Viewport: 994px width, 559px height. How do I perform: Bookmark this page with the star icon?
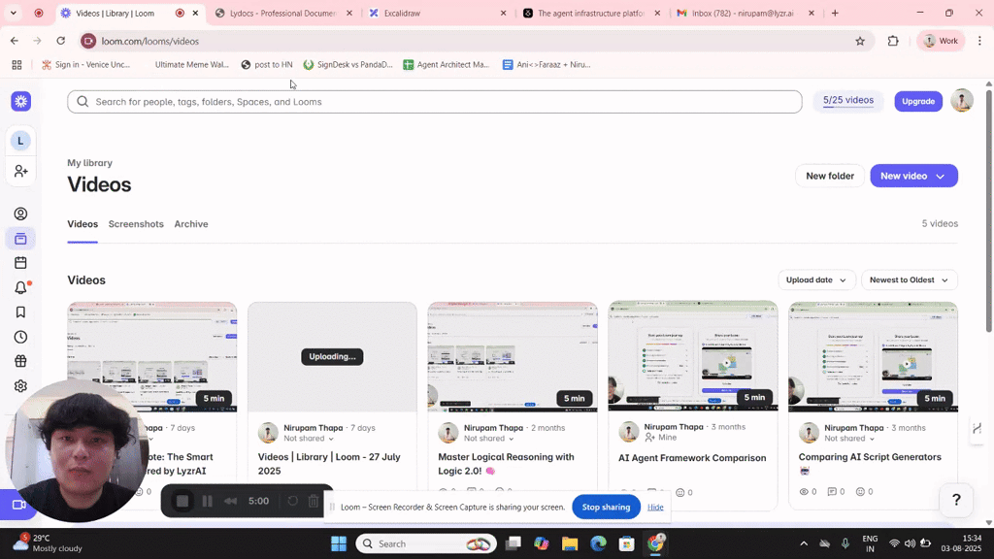point(860,41)
